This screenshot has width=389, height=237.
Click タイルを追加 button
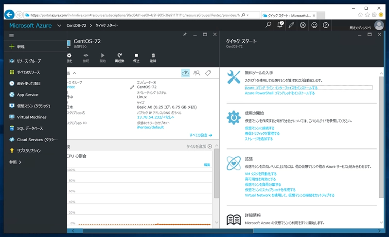(x=199, y=146)
